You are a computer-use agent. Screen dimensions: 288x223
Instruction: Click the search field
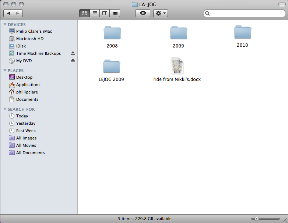[245, 13]
